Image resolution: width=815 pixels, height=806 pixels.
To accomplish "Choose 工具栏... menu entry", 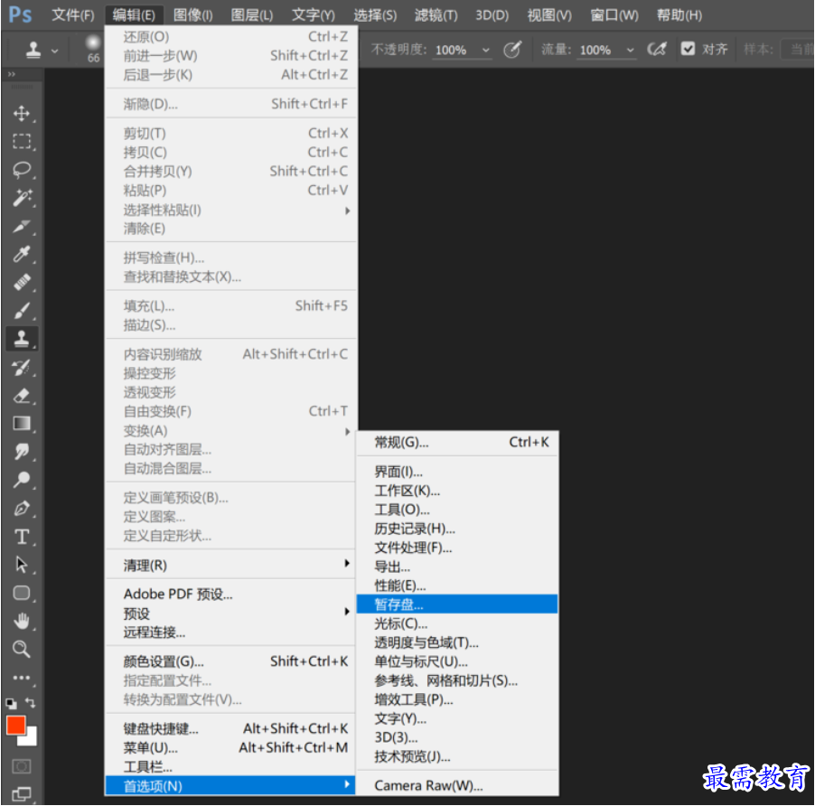I will (231, 766).
